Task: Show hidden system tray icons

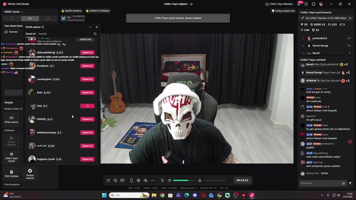Action: pyautogui.click(x=322, y=195)
